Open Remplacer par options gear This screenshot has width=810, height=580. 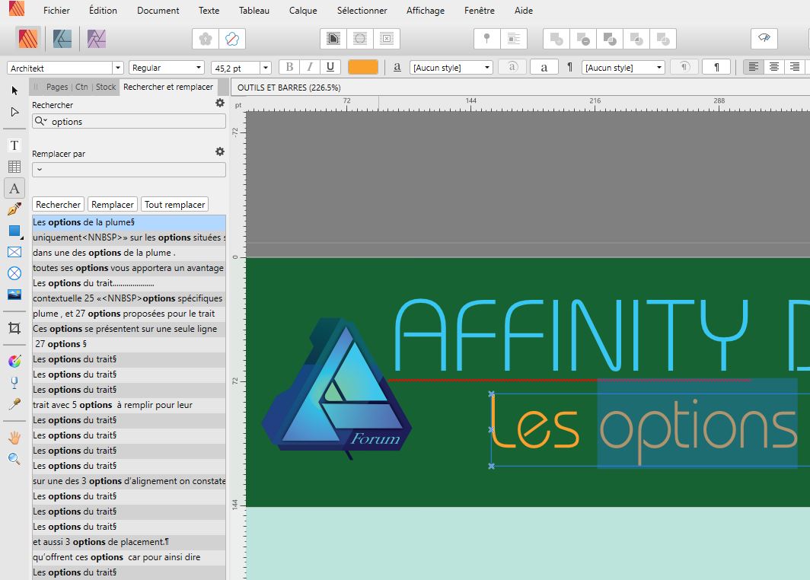pyautogui.click(x=220, y=151)
